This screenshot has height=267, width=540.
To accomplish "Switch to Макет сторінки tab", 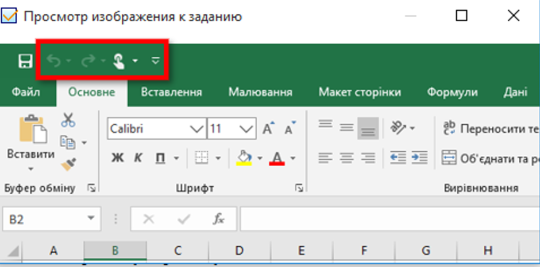I will point(360,92).
